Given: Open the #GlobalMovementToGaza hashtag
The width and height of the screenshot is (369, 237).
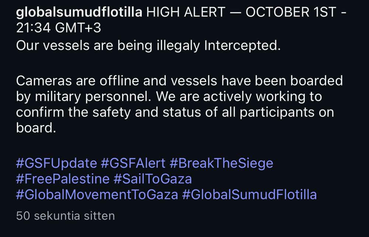Looking at the screenshot, I should (x=97, y=195).
